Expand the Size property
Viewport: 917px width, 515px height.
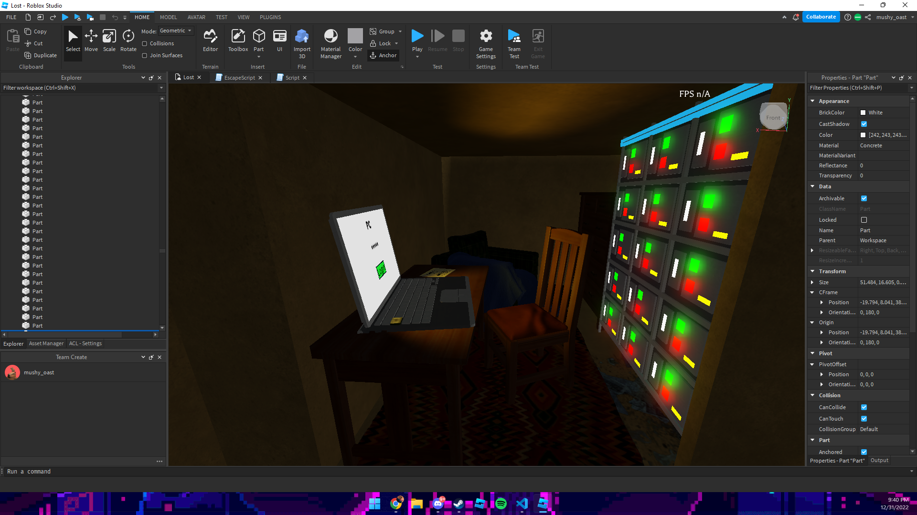pos(812,282)
